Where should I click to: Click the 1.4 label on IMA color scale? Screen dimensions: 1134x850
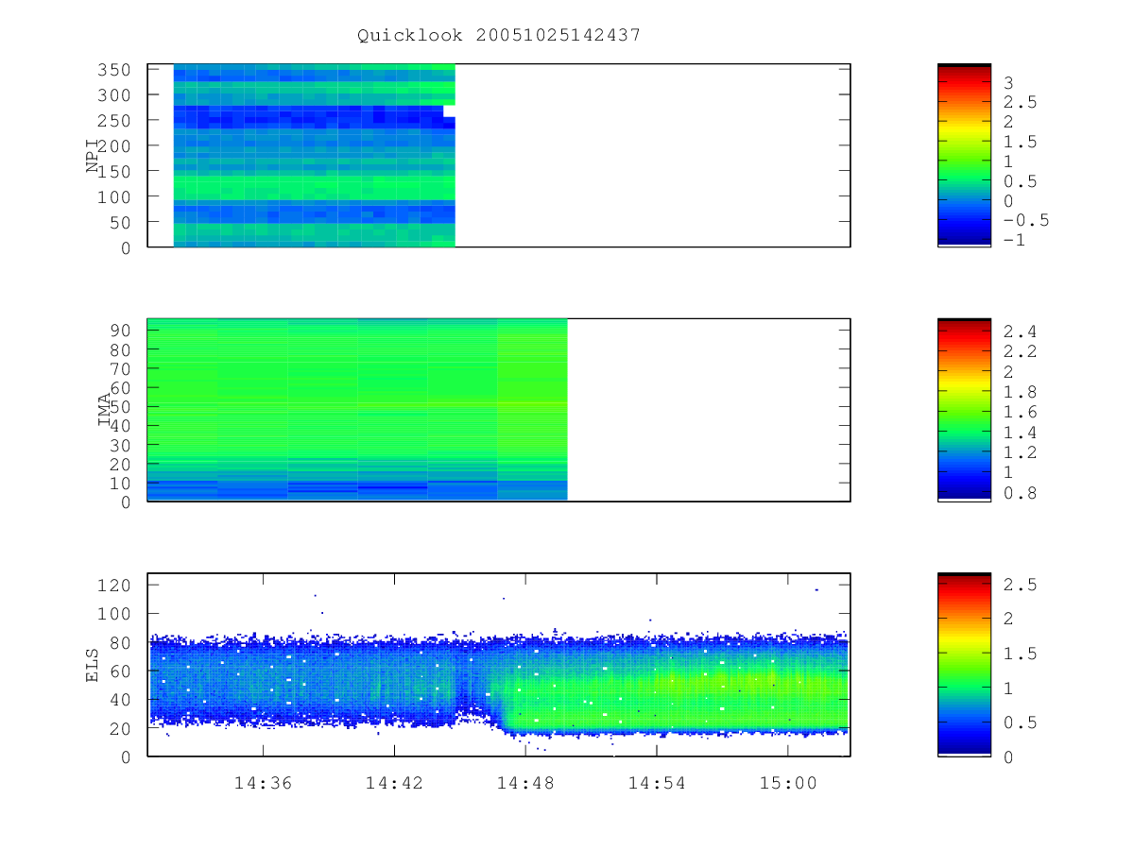(x=1021, y=433)
